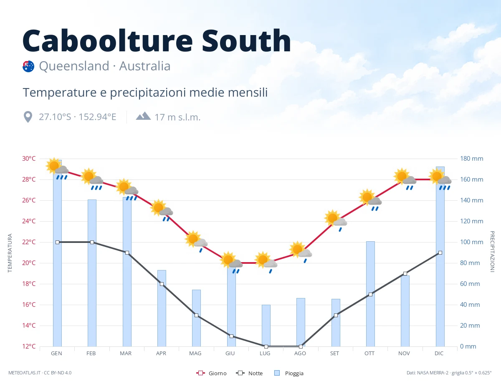Click the April weather icon
This screenshot has height=384, width=501.
pos(162,210)
